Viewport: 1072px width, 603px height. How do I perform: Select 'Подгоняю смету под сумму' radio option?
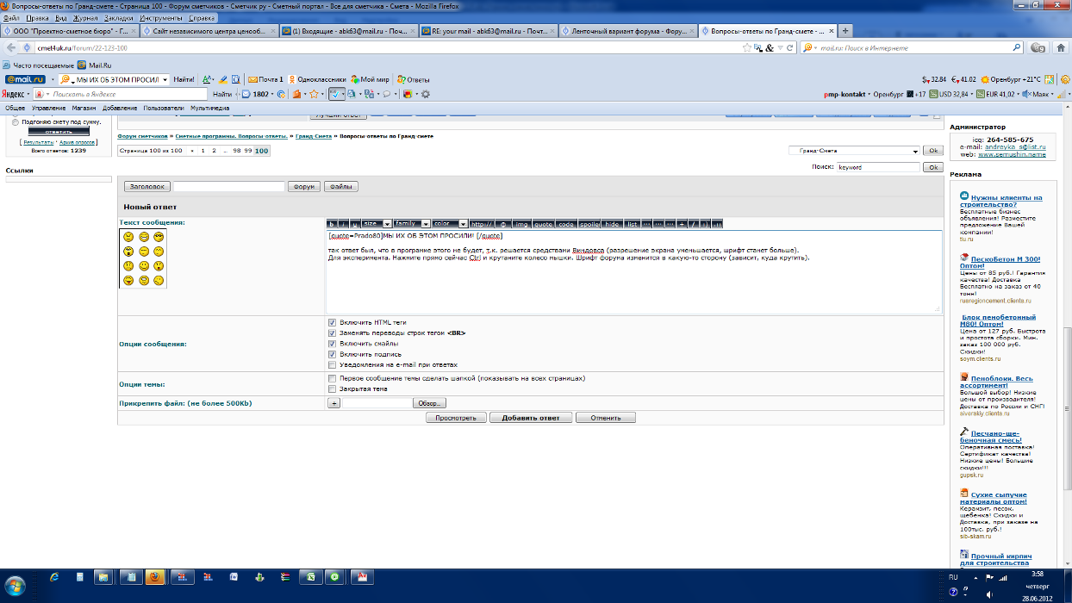16,122
